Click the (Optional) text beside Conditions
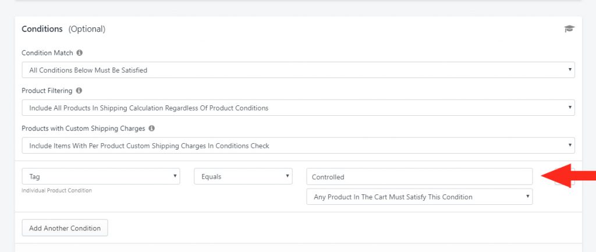 [x=87, y=29]
